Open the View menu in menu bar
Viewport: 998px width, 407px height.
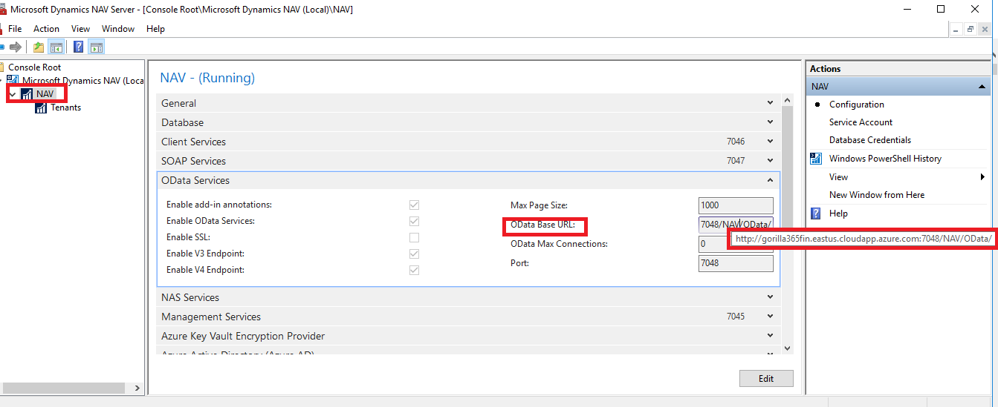point(80,29)
